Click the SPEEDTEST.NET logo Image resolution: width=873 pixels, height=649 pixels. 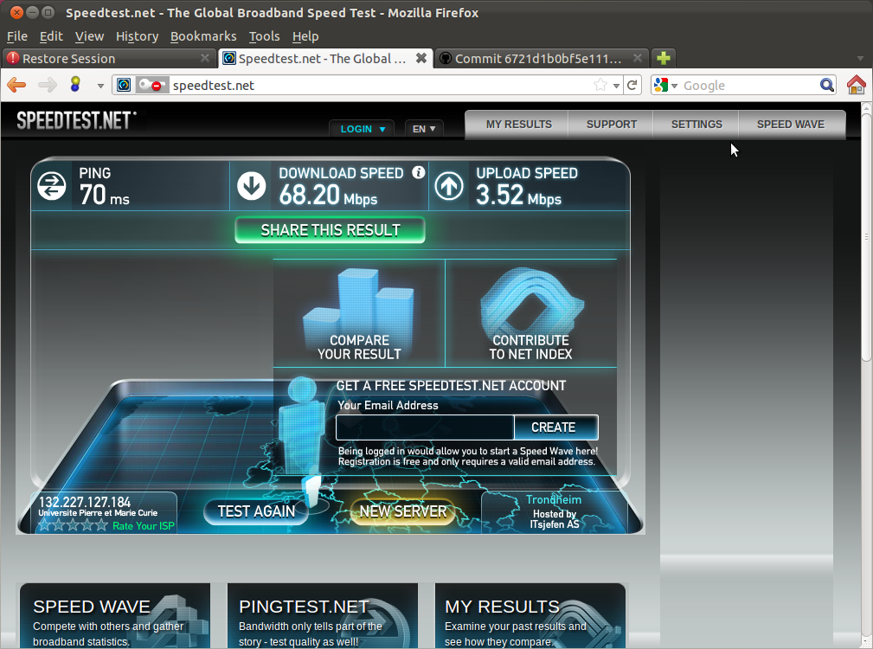76,120
